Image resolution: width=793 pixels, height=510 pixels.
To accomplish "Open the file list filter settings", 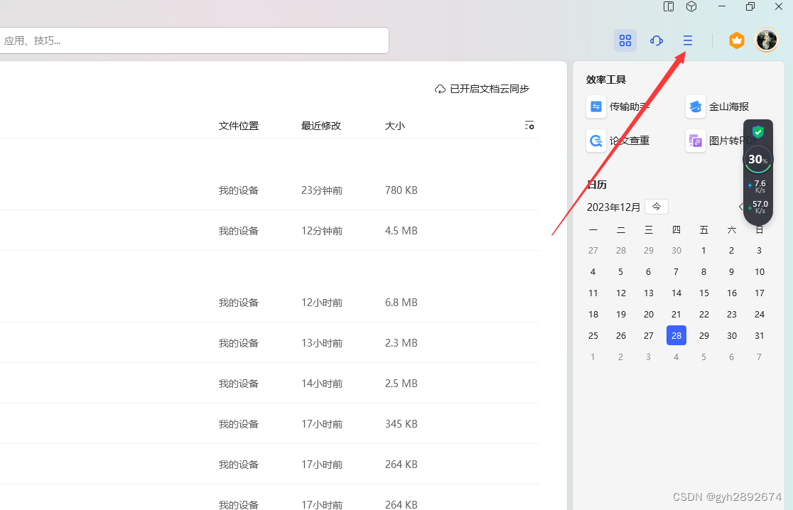I will (529, 125).
